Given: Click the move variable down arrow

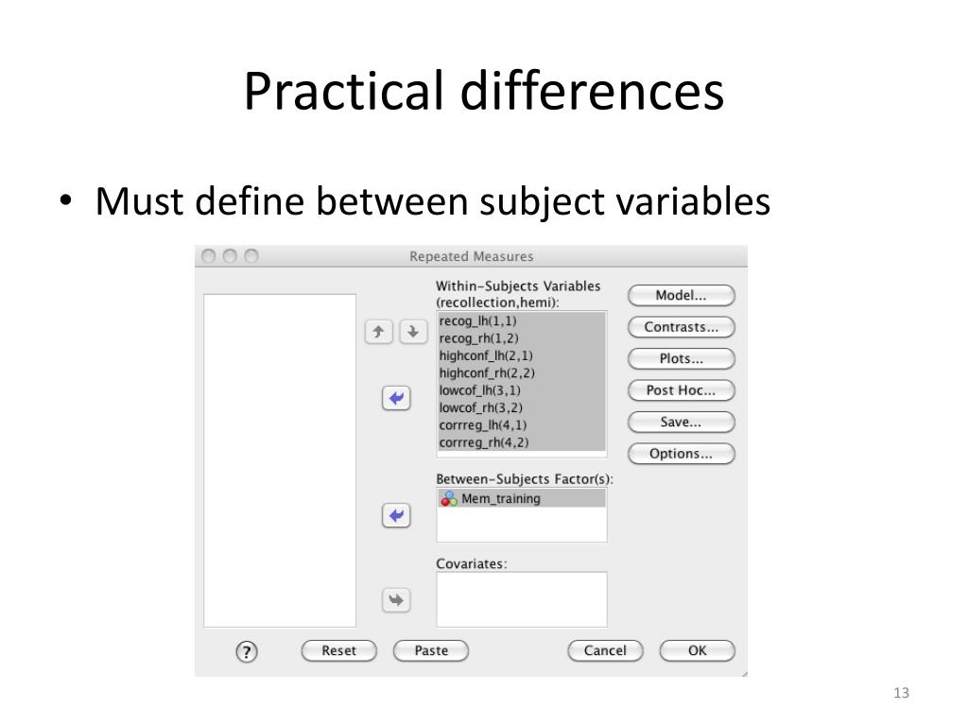Looking at the screenshot, I should (x=413, y=332).
